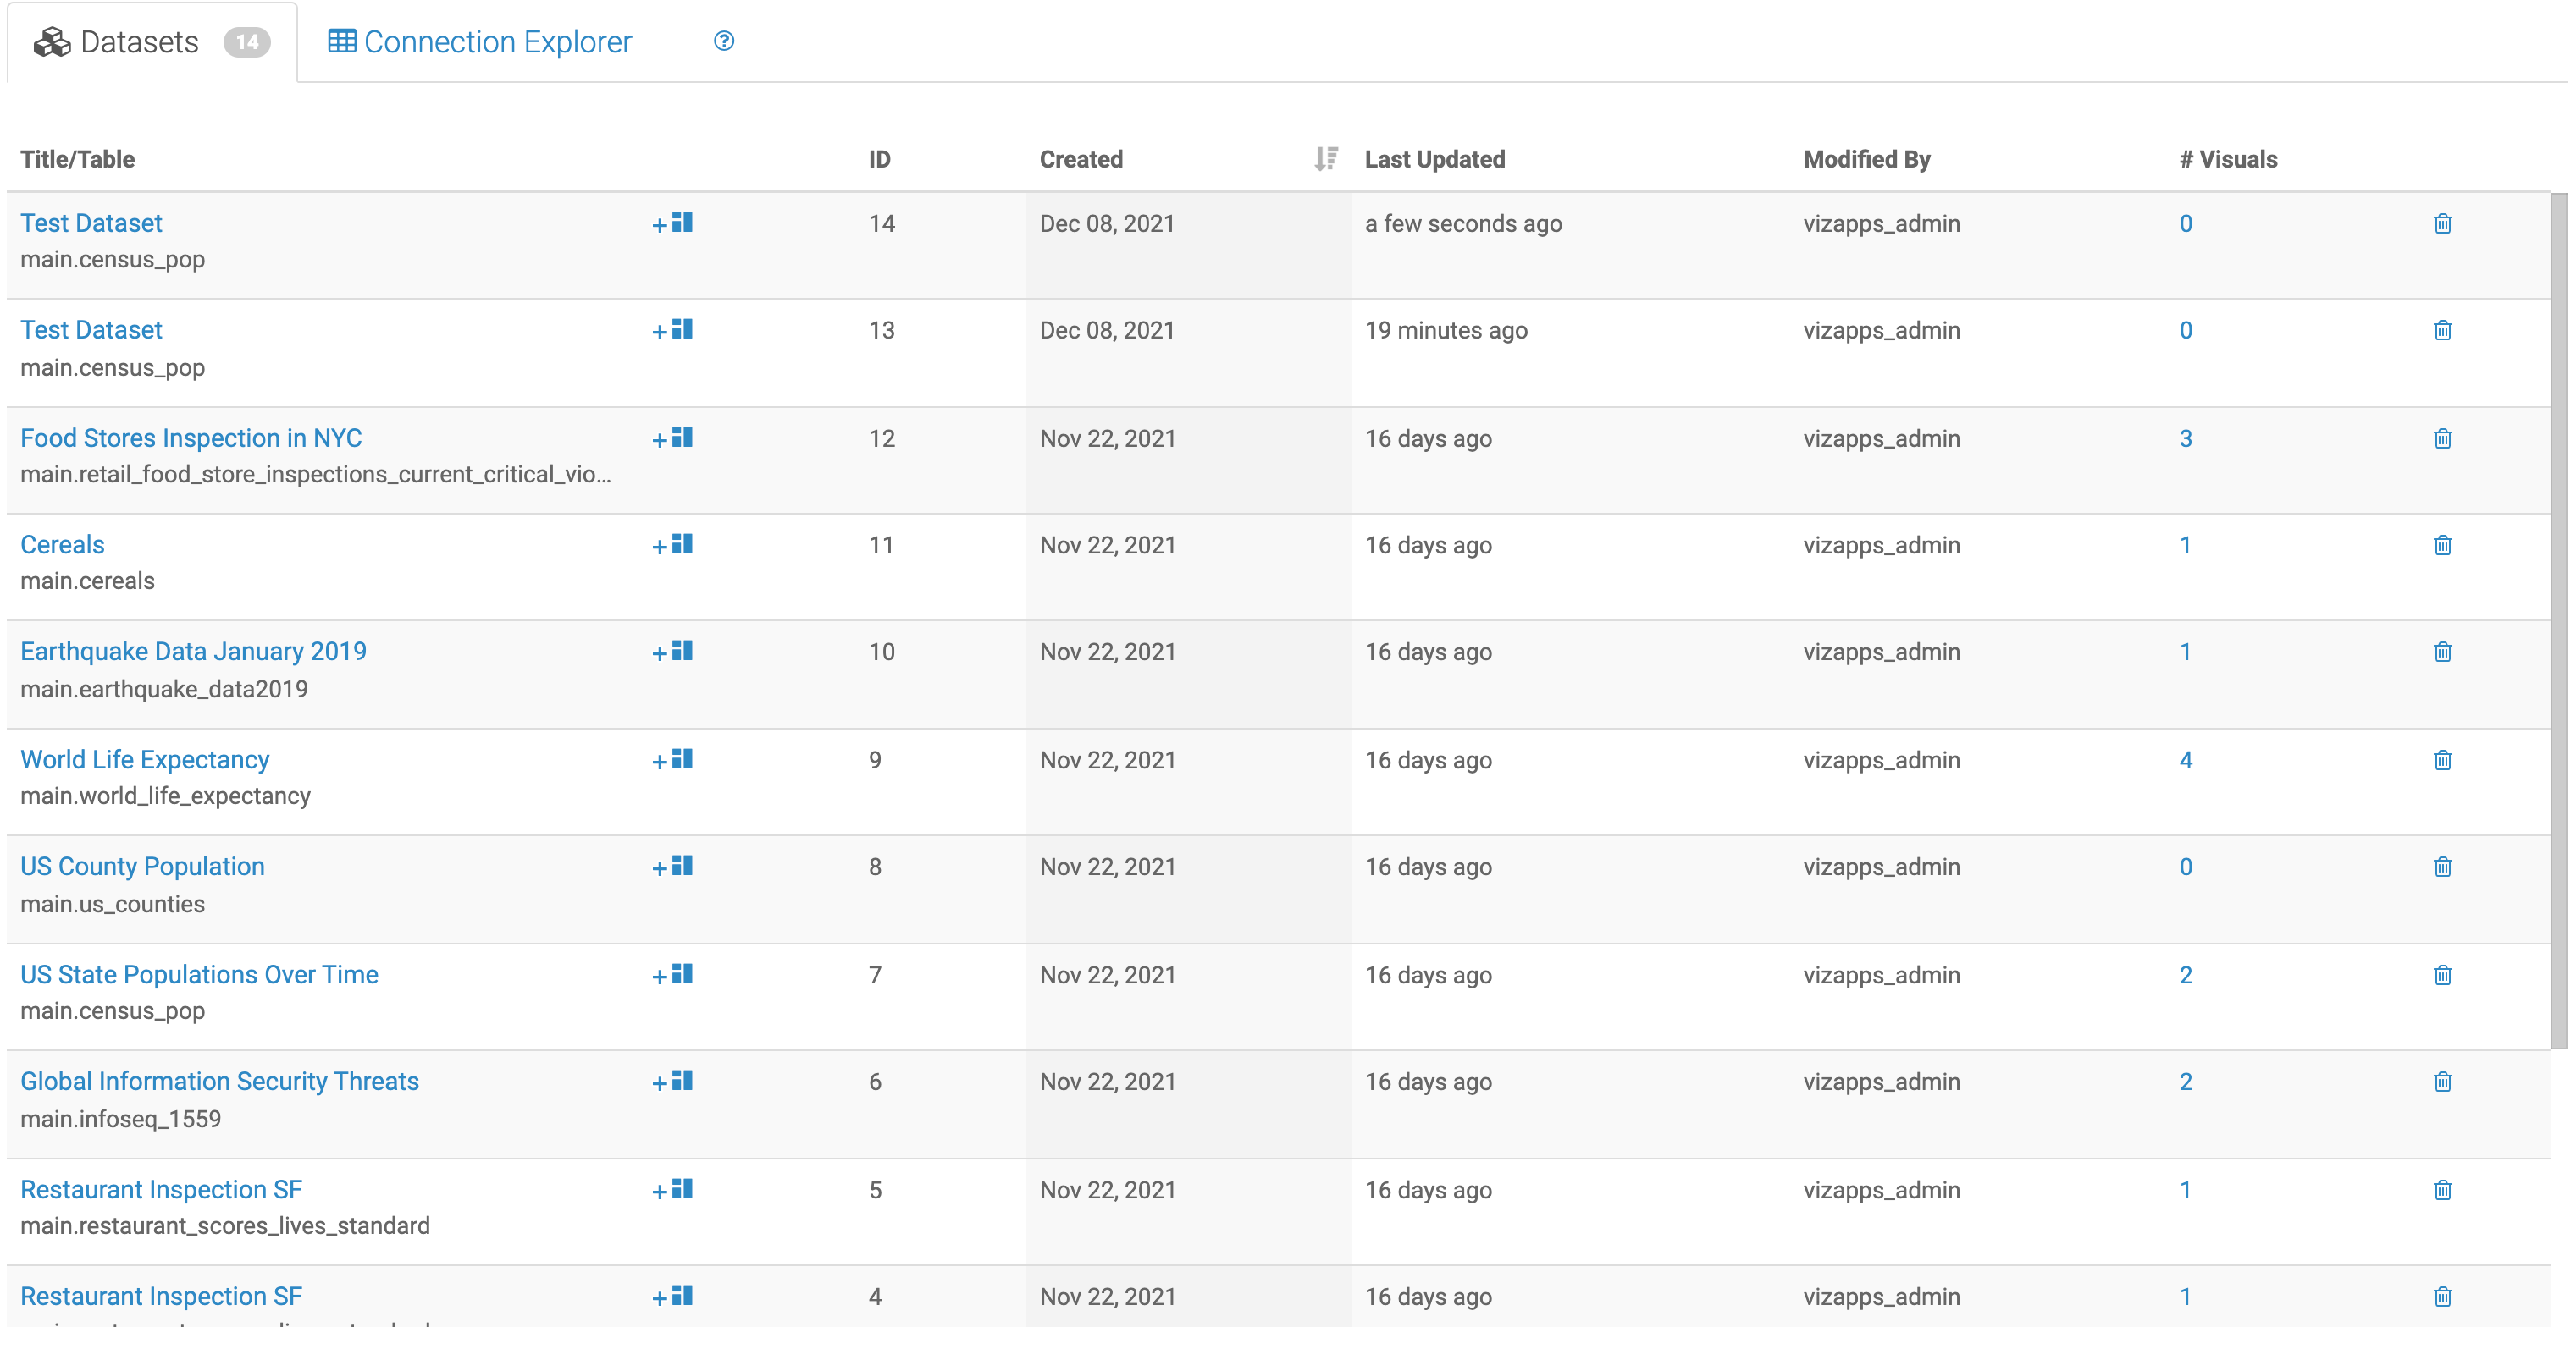This screenshot has height=1371, width=2576.
Task: Click the vertical scrollbar on the right
Action: (x=2558, y=619)
